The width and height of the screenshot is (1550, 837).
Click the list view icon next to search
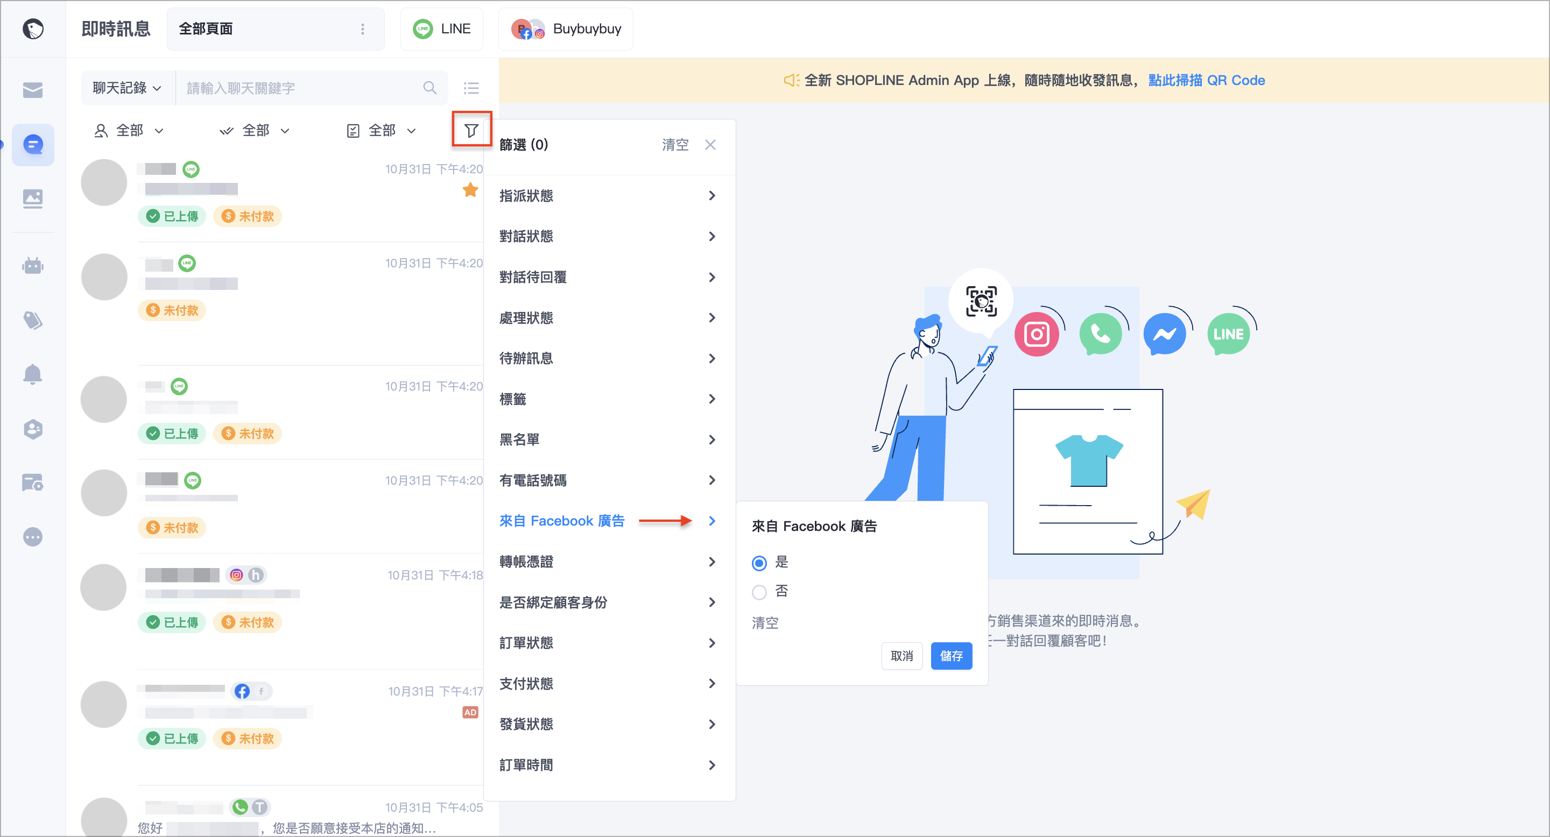click(471, 88)
